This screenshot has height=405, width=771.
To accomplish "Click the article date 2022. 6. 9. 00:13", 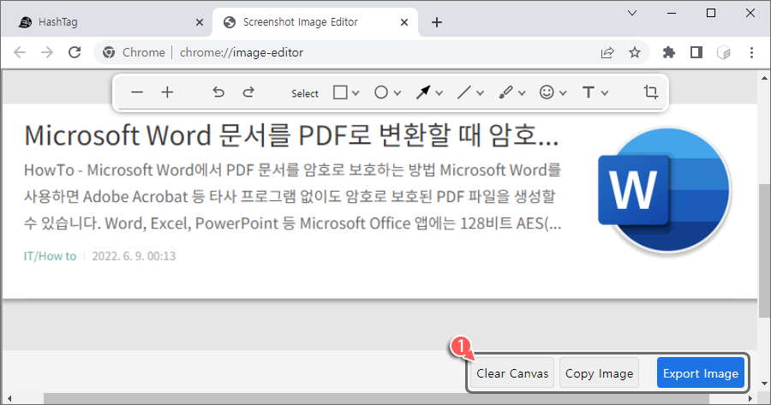I will pos(134,256).
